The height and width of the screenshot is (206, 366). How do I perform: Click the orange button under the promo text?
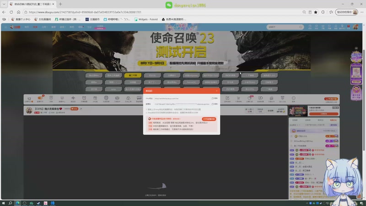323,114
